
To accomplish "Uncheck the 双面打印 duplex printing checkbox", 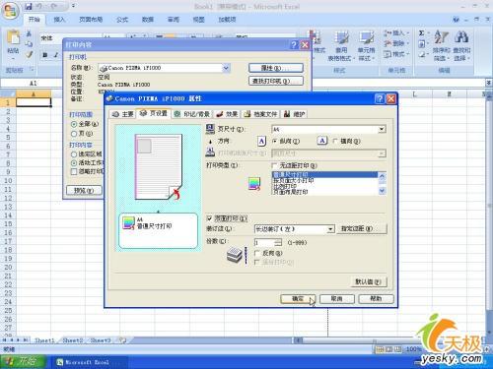I will click(209, 218).
